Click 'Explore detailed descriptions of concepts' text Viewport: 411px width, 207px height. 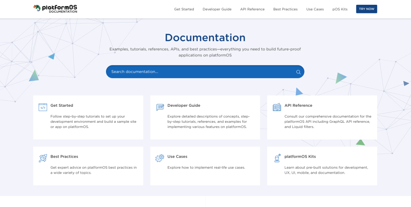[209, 122]
